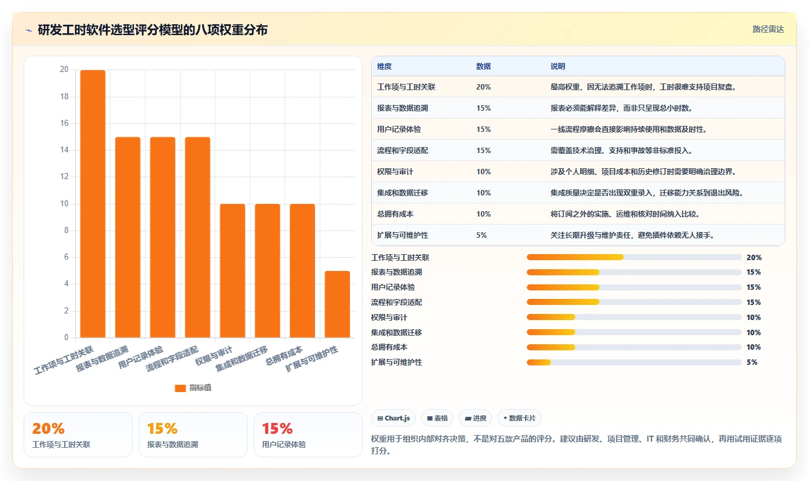Click the 权限与审计 bar in the chart
The height and width of the screenshot is (481, 809).
coord(233,270)
